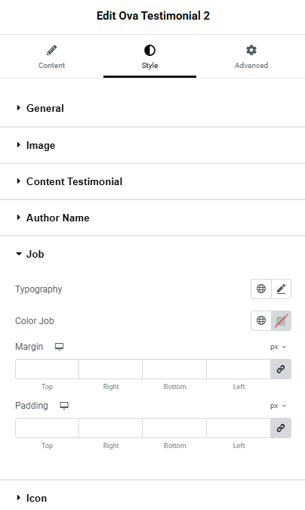The width and height of the screenshot is (305, 510).
Task: Open the Margin px unit dropdown
Action: pyautogui.click(x=279, y=347)
